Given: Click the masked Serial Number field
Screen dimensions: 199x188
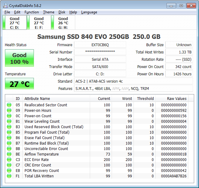Looking at the screenshot, I should coord(100,52).
